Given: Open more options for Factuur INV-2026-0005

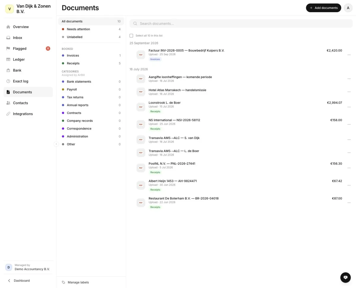Looking at the screenshot, I should pos(349,55).
